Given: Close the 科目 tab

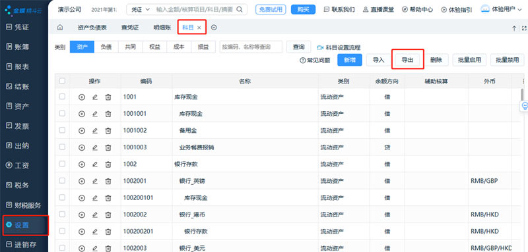Looking at the screenshot, I should pos(199,28).
